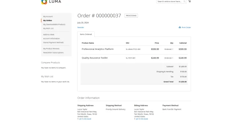Screen dimensions: 232x130
Task: Click the Payment Method heading
Action: coord(170,105)
